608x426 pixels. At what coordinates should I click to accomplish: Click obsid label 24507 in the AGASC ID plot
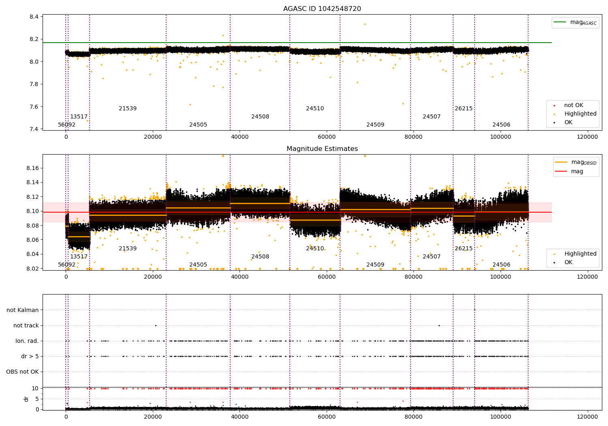[432, 117]
